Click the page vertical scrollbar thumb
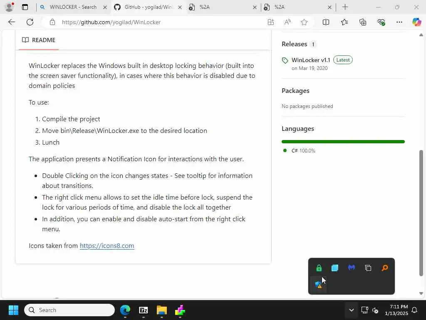This screenshot has width=426, height=320. [421, 213]
